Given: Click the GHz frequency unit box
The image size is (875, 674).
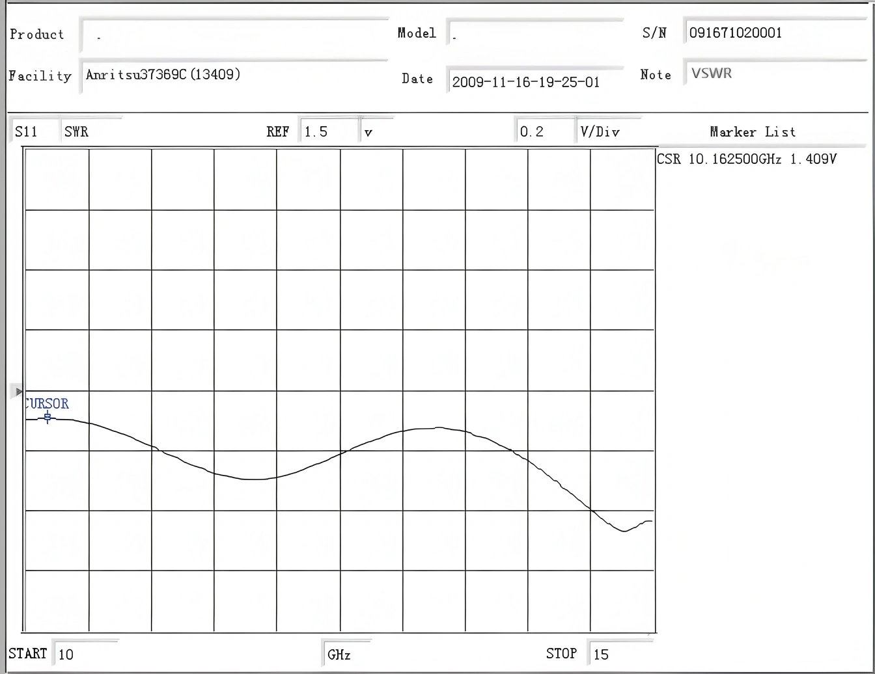Looking at the screenshot, I should click(x=347, y=653).
